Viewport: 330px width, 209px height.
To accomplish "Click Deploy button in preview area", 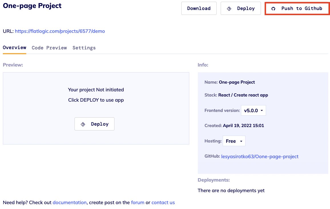I will click(94, 124).
